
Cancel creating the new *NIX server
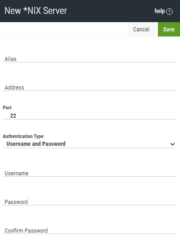coord(141,29)
